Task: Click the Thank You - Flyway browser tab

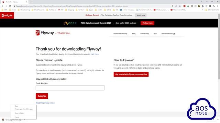Action: (15, 2)
